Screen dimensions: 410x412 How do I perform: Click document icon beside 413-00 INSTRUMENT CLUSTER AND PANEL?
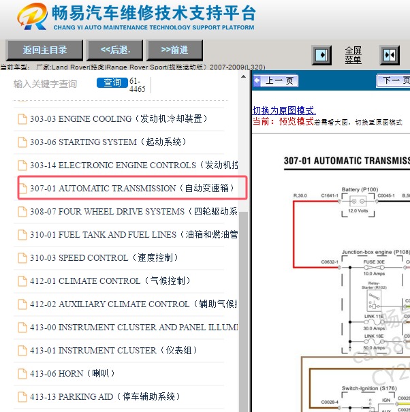point(22,328)
